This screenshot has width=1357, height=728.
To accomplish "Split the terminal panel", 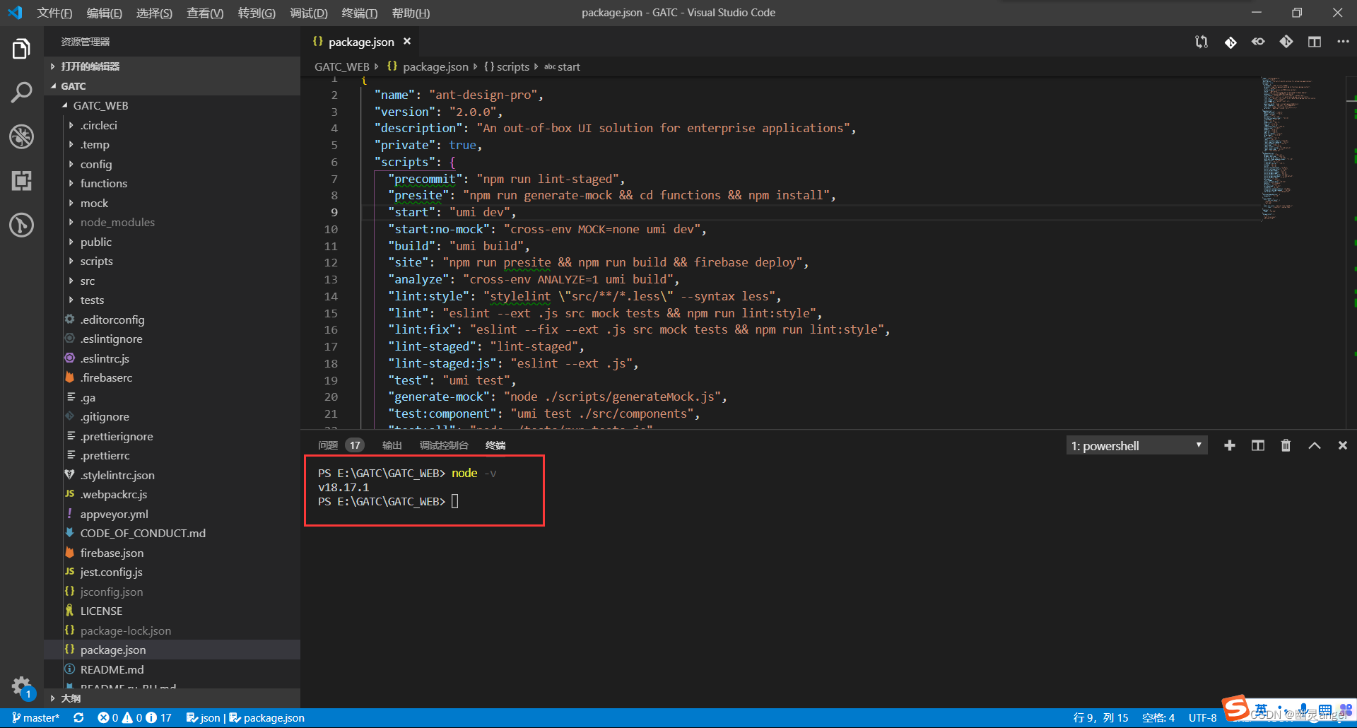I will click(1258, 445).
